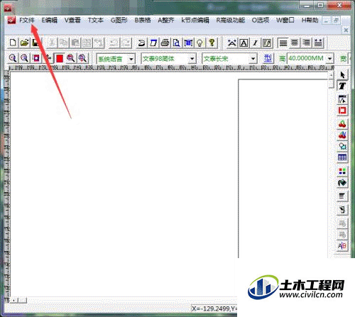Click the node curve edit toolbar icon
355x317 pixels.
(232, 43)
